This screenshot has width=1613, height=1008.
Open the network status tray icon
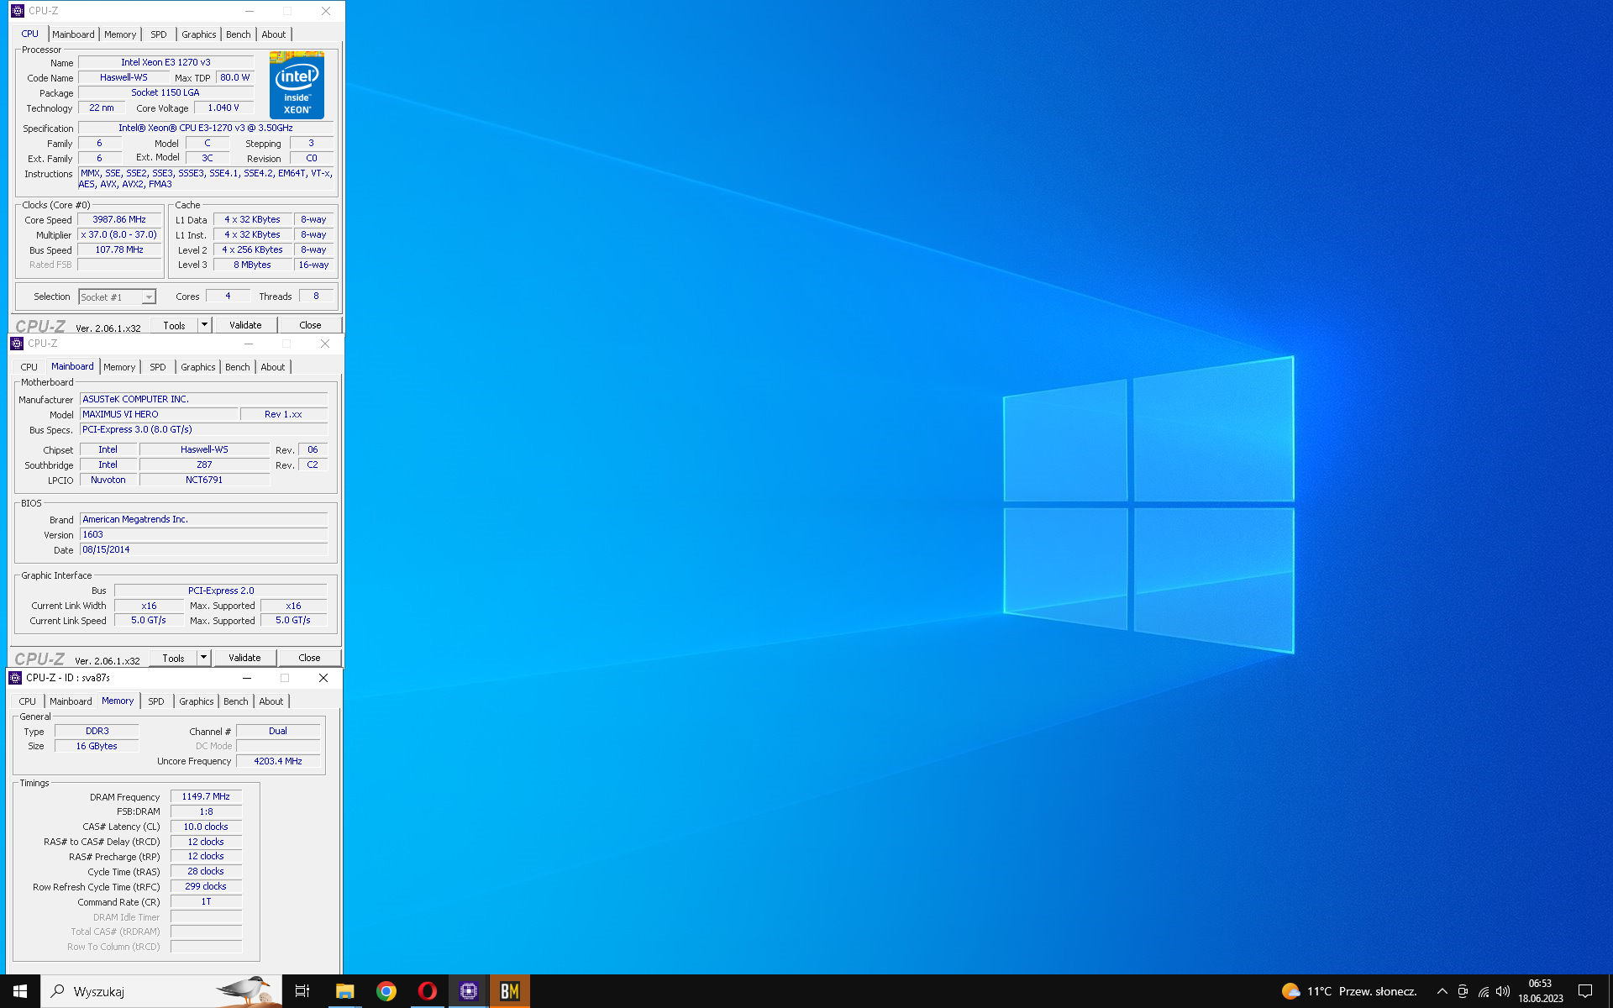coord(1484,991)
